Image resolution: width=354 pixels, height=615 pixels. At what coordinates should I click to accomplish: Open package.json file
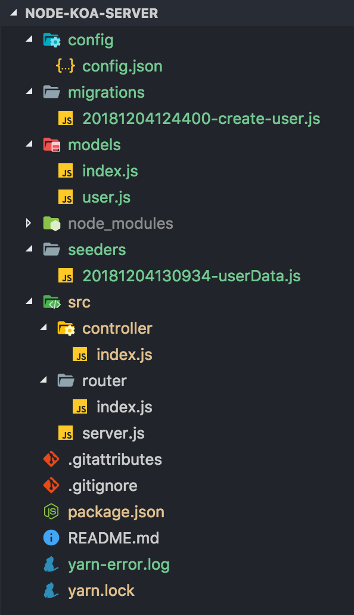pyautogui.click(x=116, y=512)
